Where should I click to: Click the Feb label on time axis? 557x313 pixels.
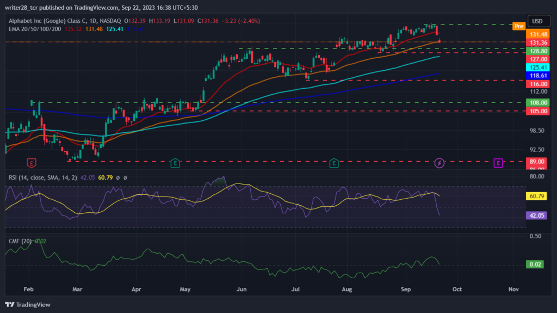(28, 289)
